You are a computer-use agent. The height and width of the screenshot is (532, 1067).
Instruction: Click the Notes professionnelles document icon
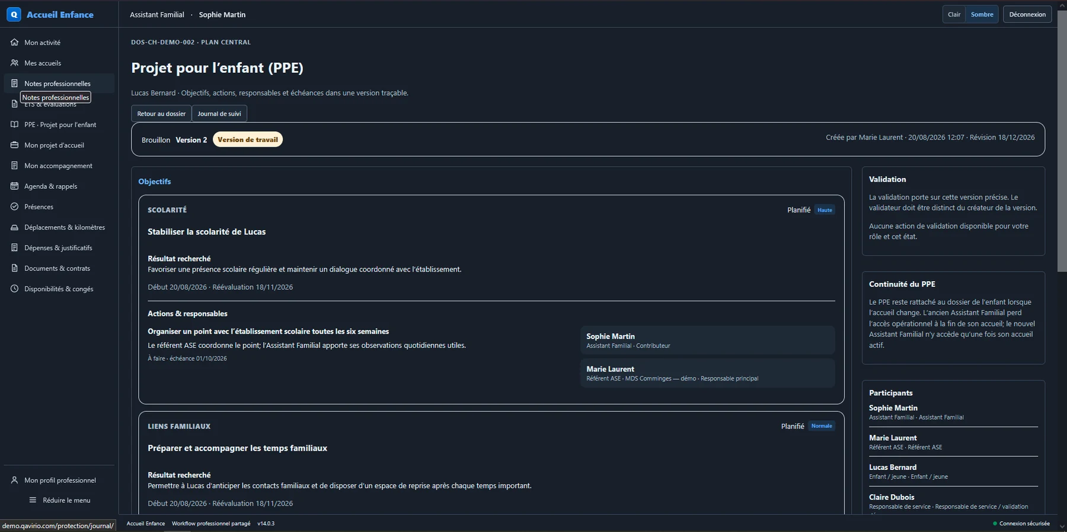[x=14, y=83]
